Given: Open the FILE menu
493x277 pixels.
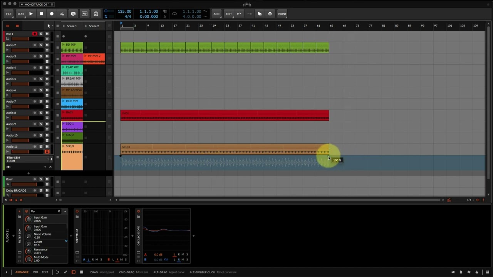Looking at the screenshot, I should 8,14.
